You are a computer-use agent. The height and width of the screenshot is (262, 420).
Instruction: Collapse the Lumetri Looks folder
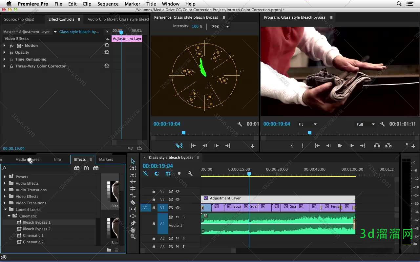pyautogui.click(x=5, y=210)
